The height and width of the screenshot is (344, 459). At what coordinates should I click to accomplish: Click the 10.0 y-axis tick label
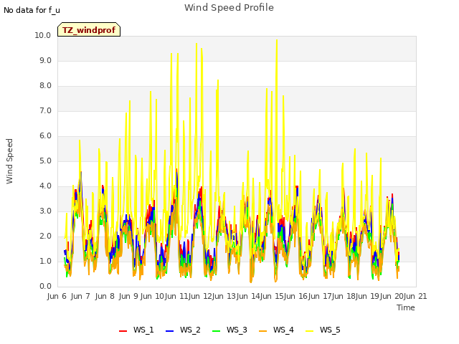point(43,35)
